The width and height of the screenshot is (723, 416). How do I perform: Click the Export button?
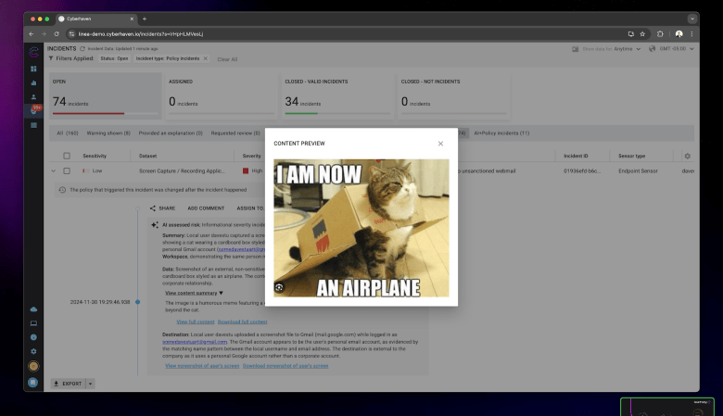pos(68,384)
